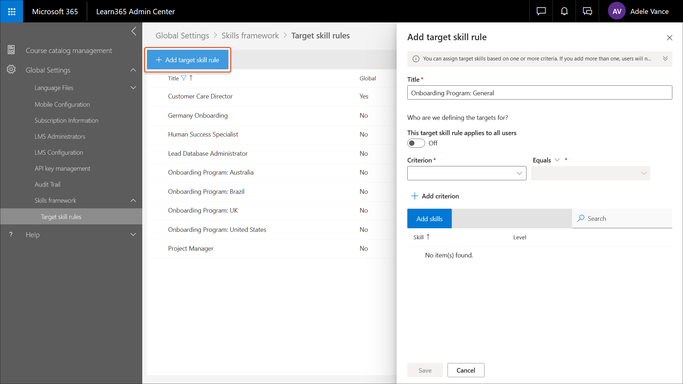683x384 pixels.
Task: Toggle the Skill column sort arrow
Action: pyautogui.click(x=428, y=236)
